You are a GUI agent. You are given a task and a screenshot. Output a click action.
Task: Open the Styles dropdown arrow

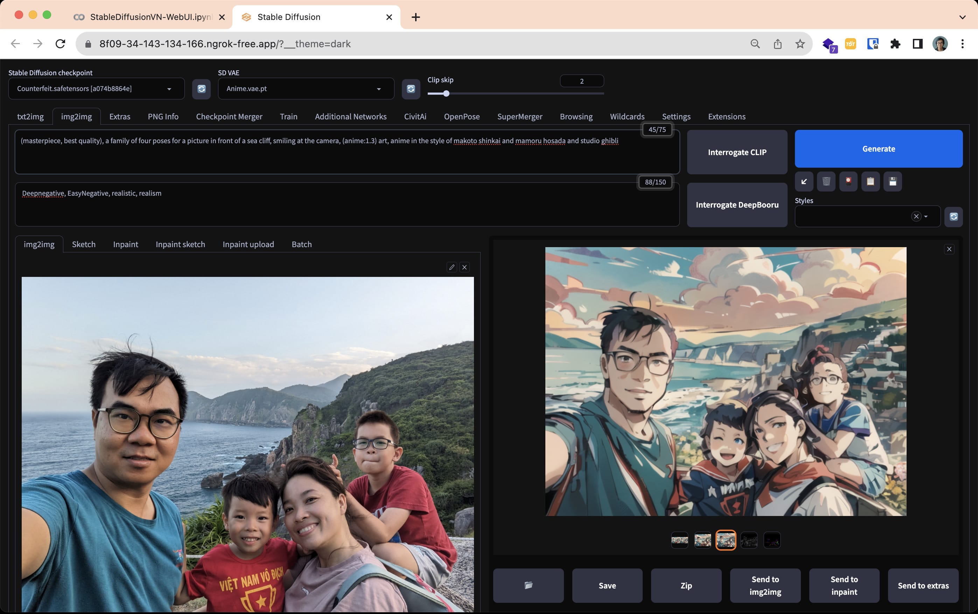926,216
